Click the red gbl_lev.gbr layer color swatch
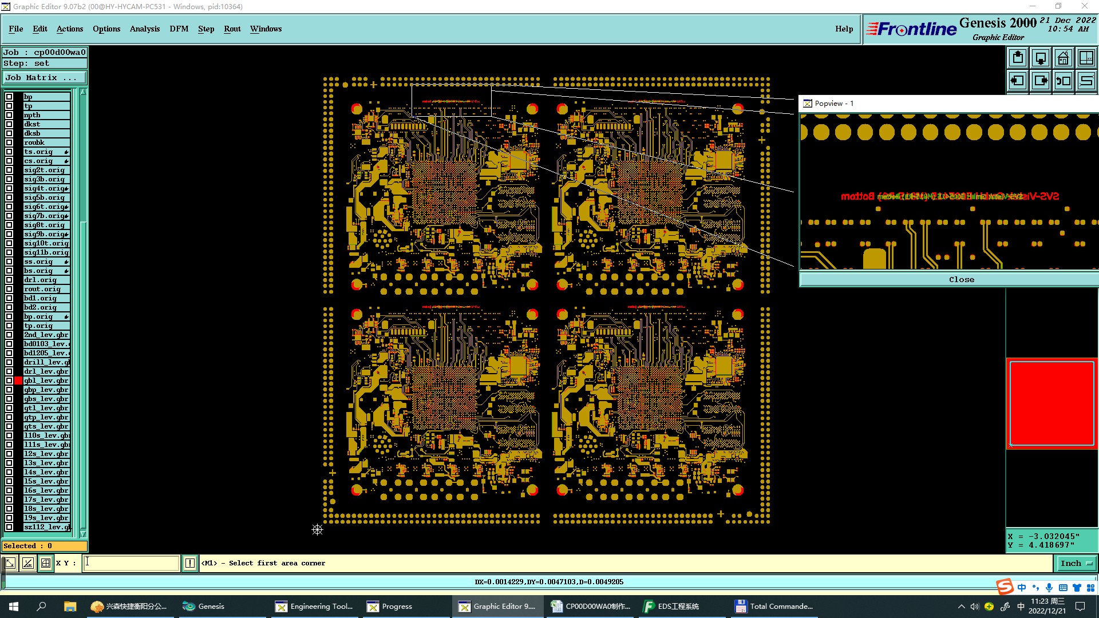The width and height of the screenshot is (1099, 618). point(18,381)
